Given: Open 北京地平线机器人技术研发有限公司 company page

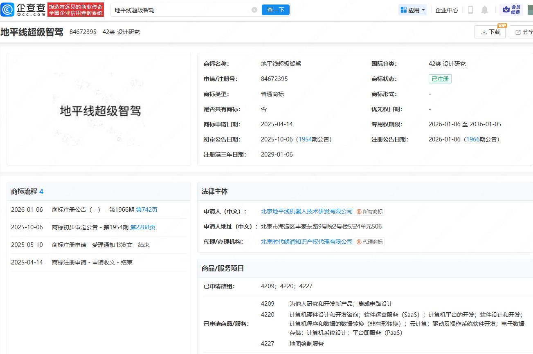Looking at the screenshot, I should tap(306, 211).
